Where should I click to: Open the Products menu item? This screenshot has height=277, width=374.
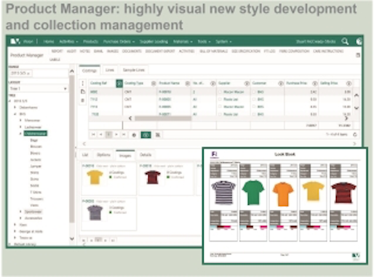coord(90,41)
